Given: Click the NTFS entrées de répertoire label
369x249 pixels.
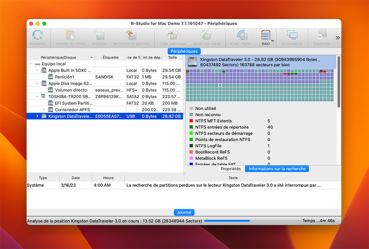Looking at the screenshot, I should tap(221, 127).
